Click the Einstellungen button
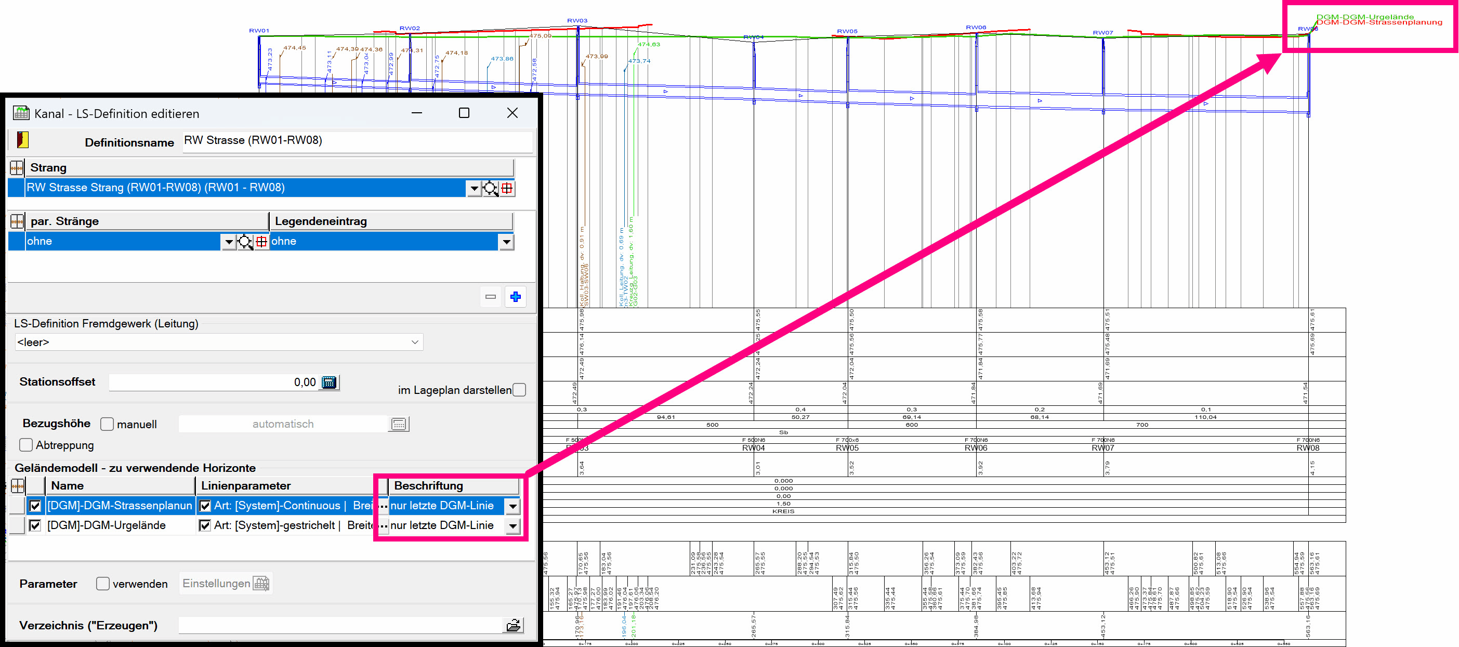The width and height of the screenshot is (1459, 647). coord(226,584)
